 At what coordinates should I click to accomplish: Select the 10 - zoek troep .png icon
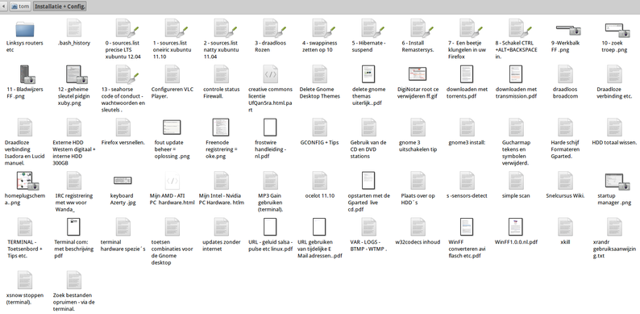[617, 30]
